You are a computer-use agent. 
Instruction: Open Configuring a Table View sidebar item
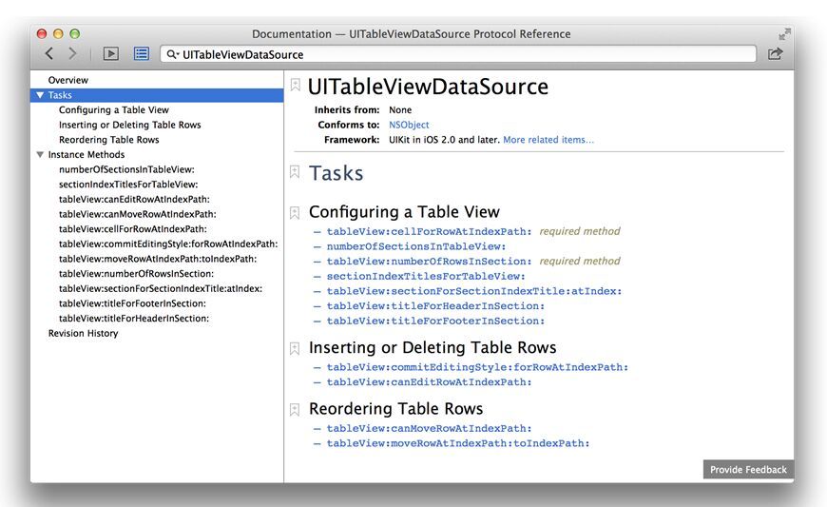114,109
